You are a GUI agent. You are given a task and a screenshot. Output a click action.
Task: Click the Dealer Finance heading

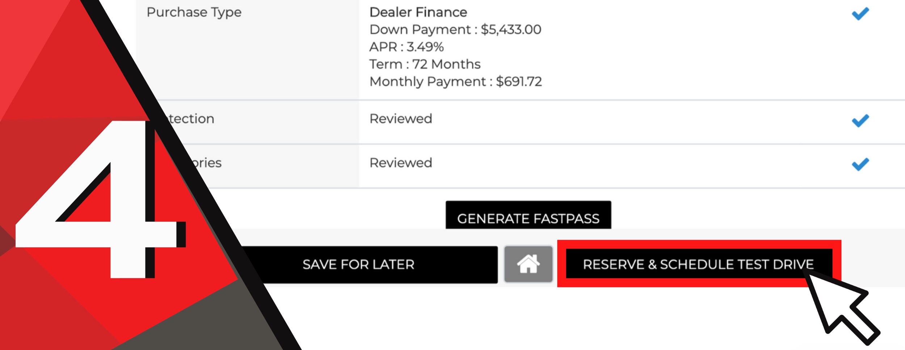click(x=418, y=12)
